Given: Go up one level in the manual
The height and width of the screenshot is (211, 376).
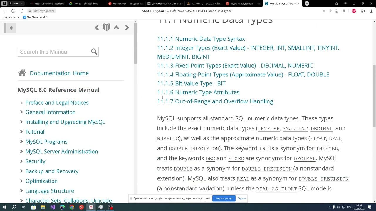Looking at the screenshot, I should pyautogui.click(x=116, y=28).
